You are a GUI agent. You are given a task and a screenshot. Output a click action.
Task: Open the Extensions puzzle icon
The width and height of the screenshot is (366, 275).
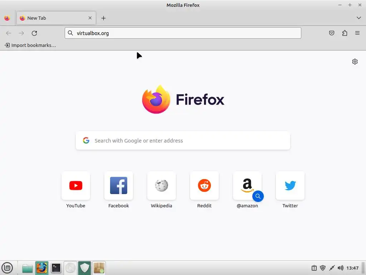(345, 33)
